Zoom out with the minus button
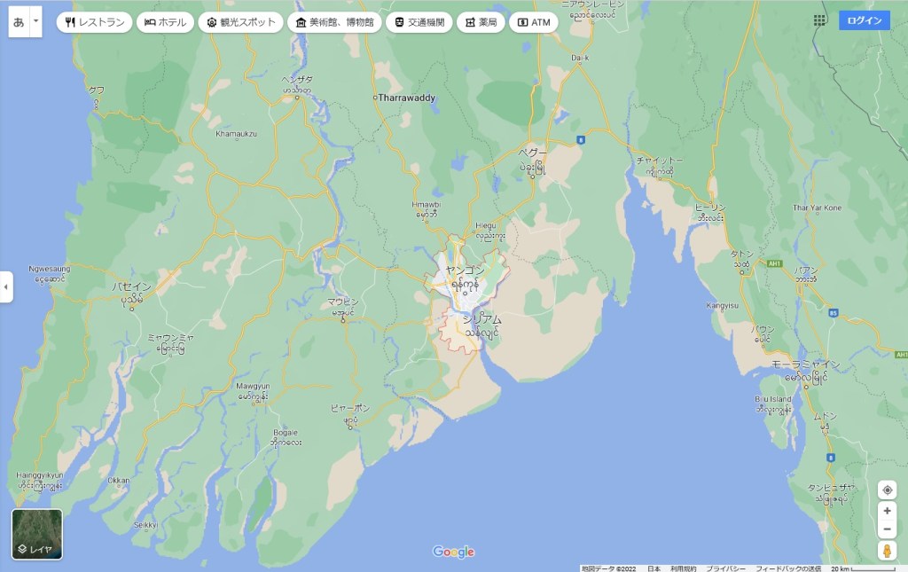This screenshot has width=908, height=572. coord(887,529)
